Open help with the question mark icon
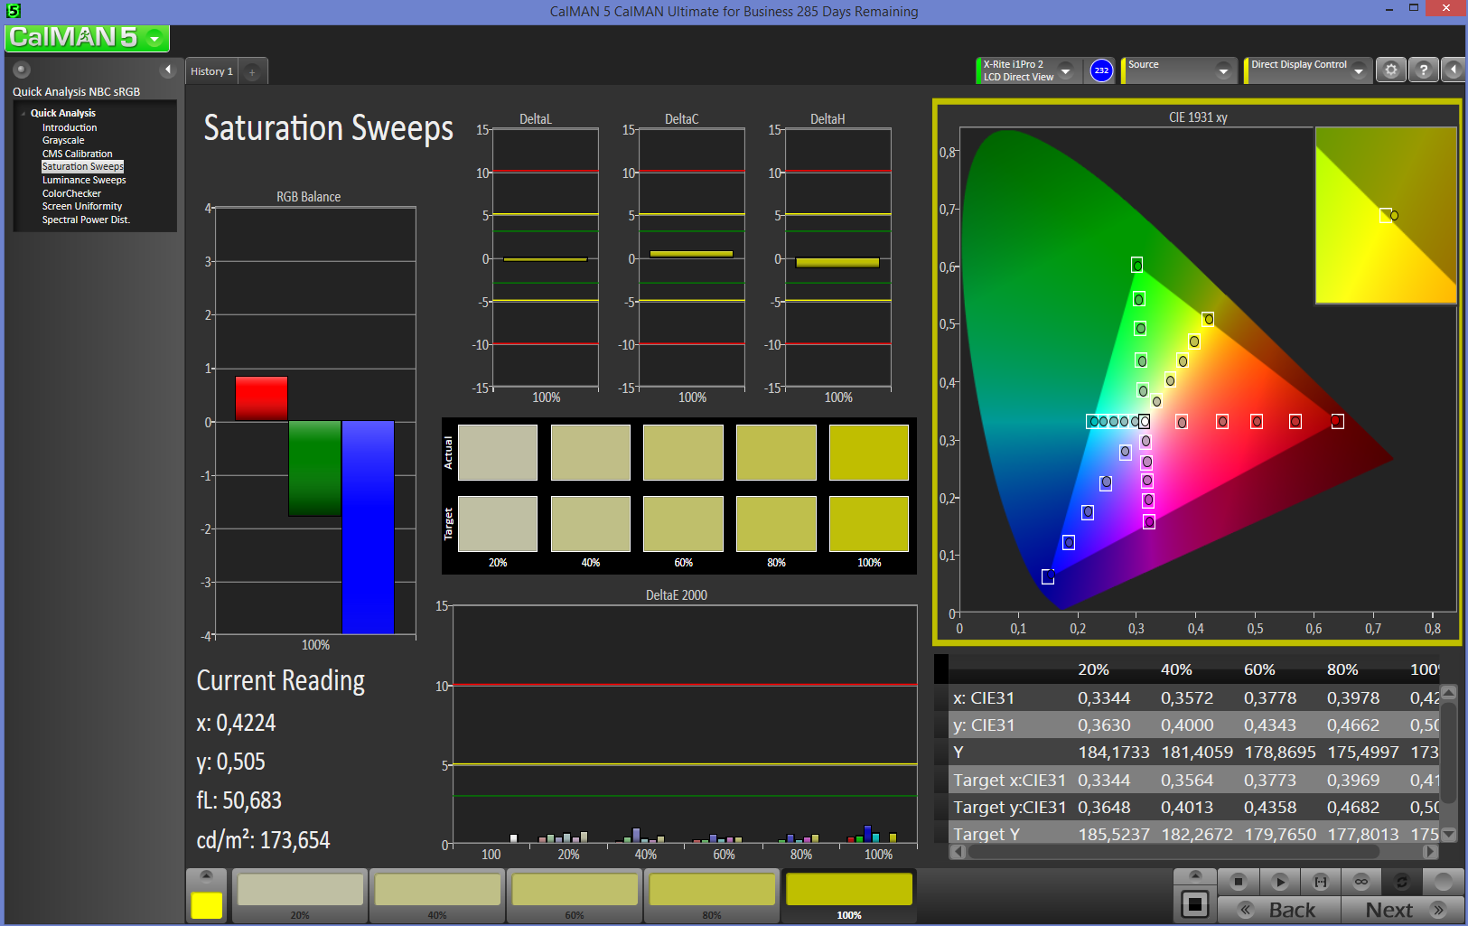 (x=1423, y=70)
